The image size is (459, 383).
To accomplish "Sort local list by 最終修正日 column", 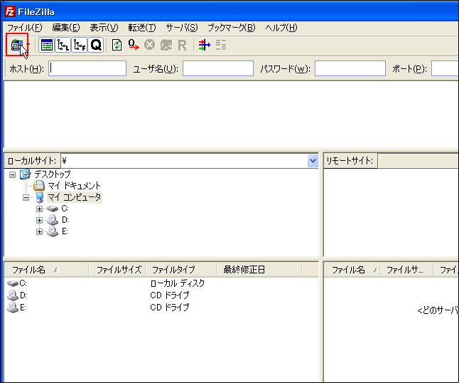I will click(244, 270).
